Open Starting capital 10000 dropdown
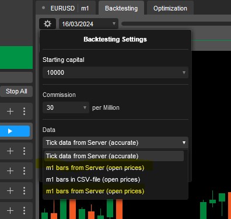 click(x=116, y=72)
